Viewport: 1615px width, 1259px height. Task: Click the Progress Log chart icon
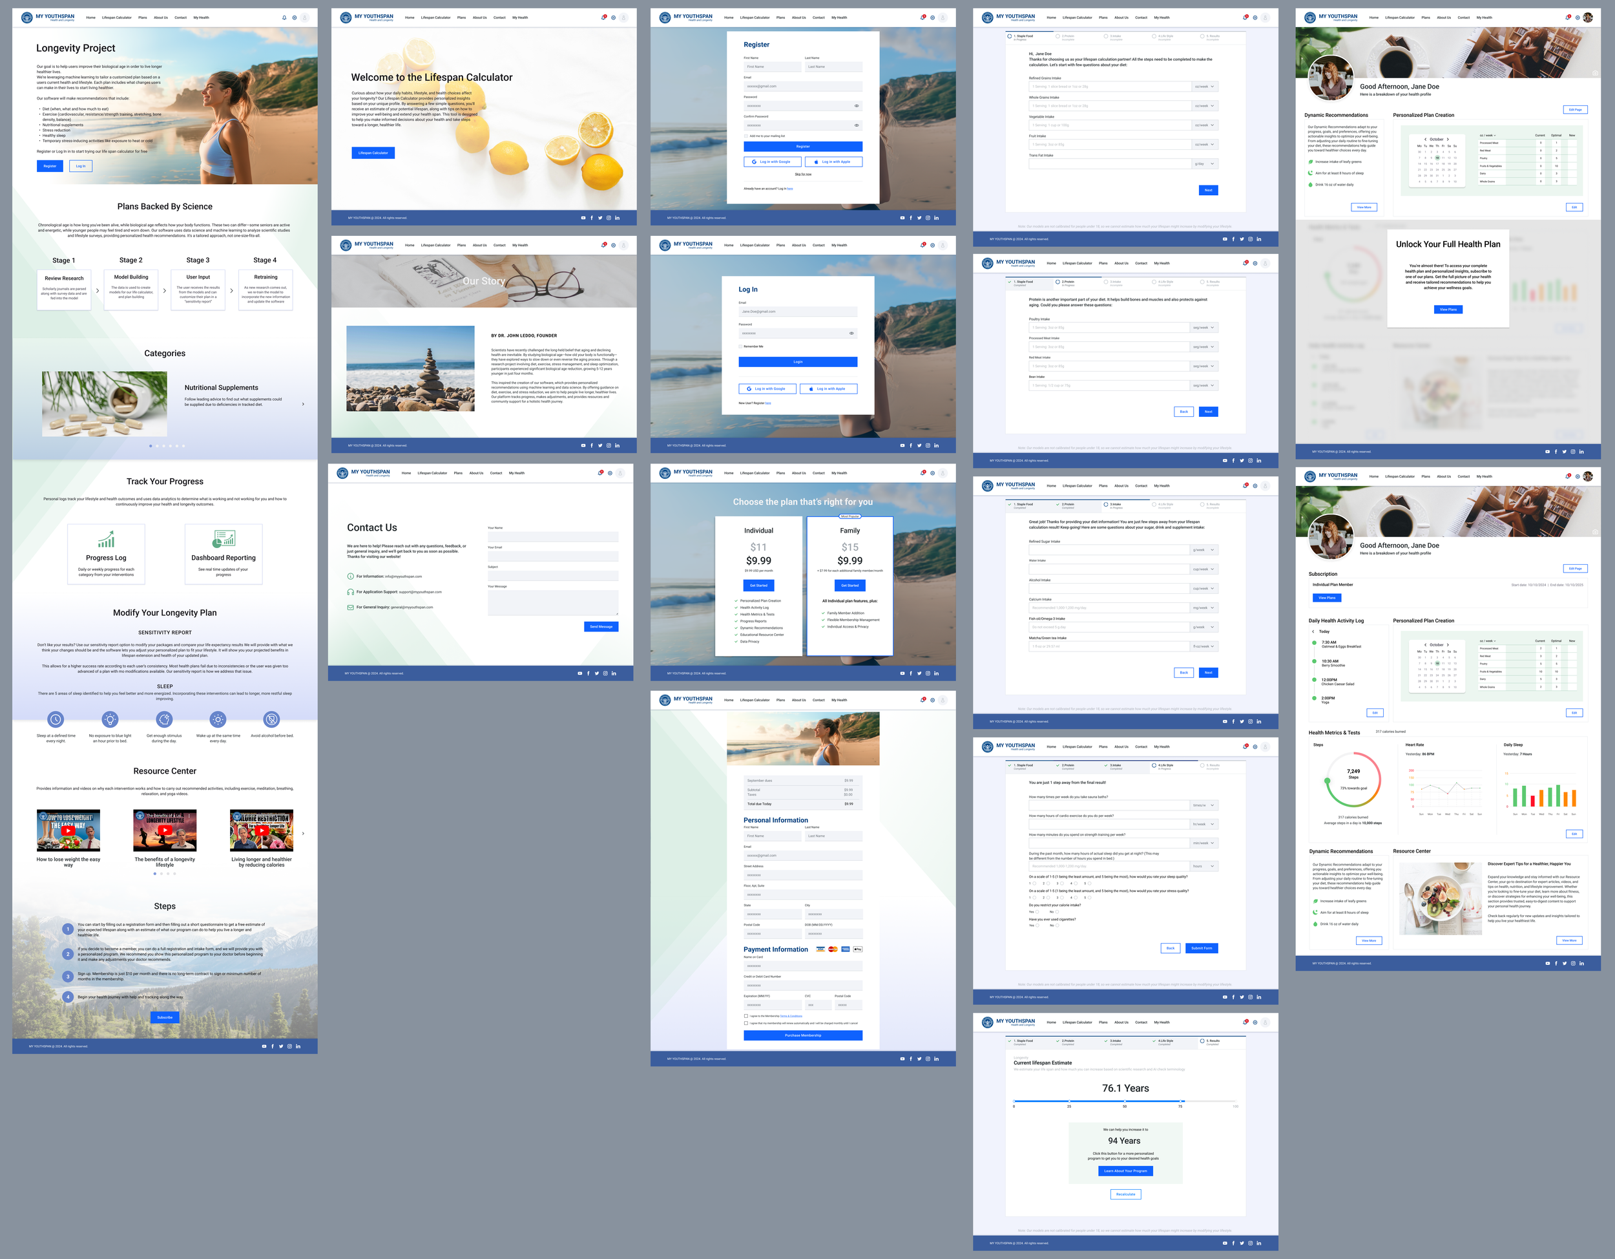pyautogui.click(x=106, y=538)
